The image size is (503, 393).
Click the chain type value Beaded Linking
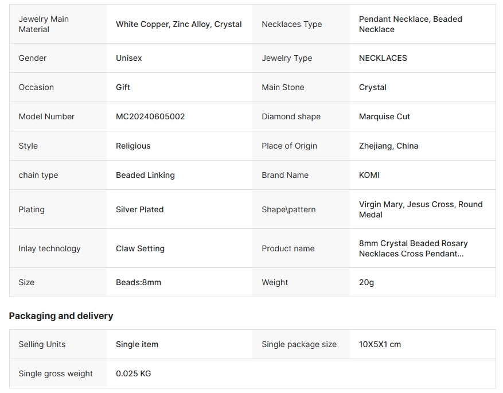coord(145,175)
